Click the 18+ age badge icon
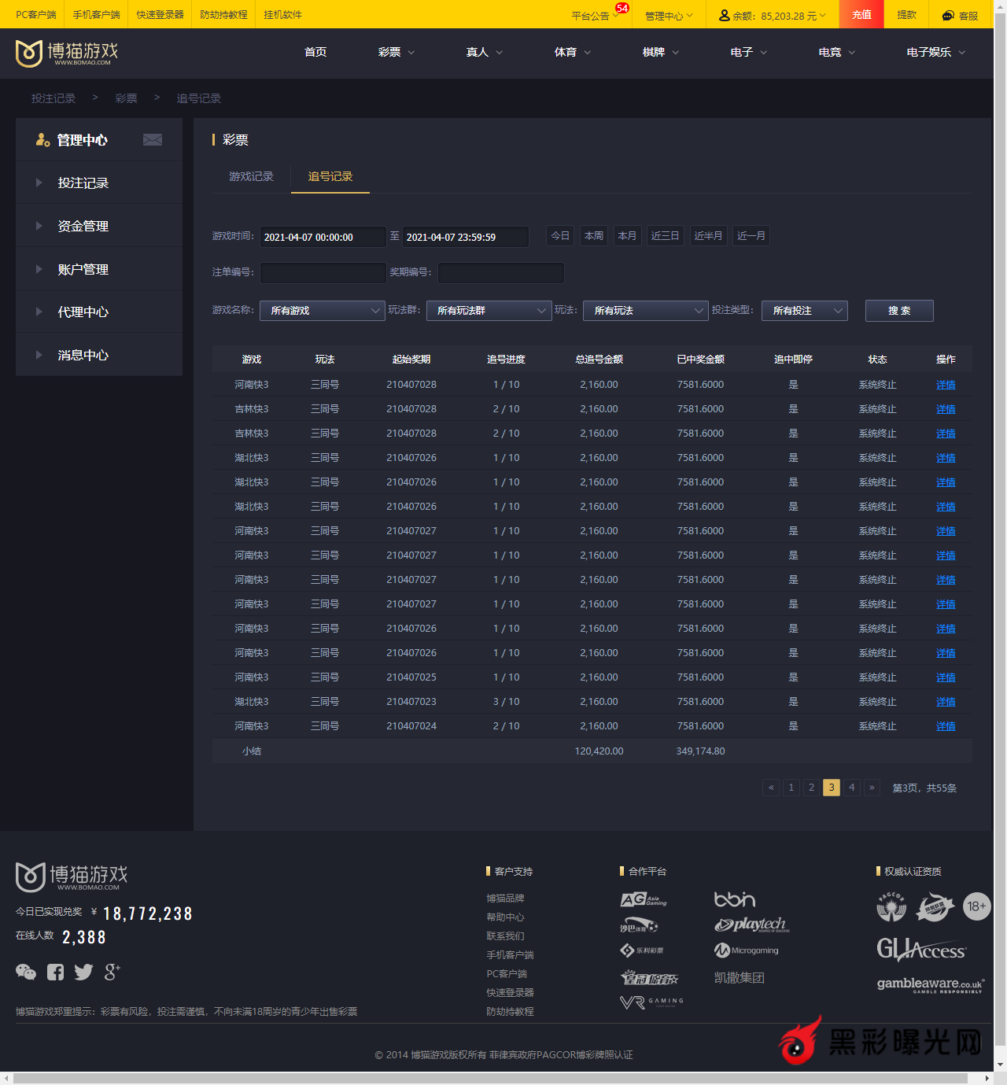Image resolution: width=1007 pixels, height=1085 pixels. click(x=976, y=906)
